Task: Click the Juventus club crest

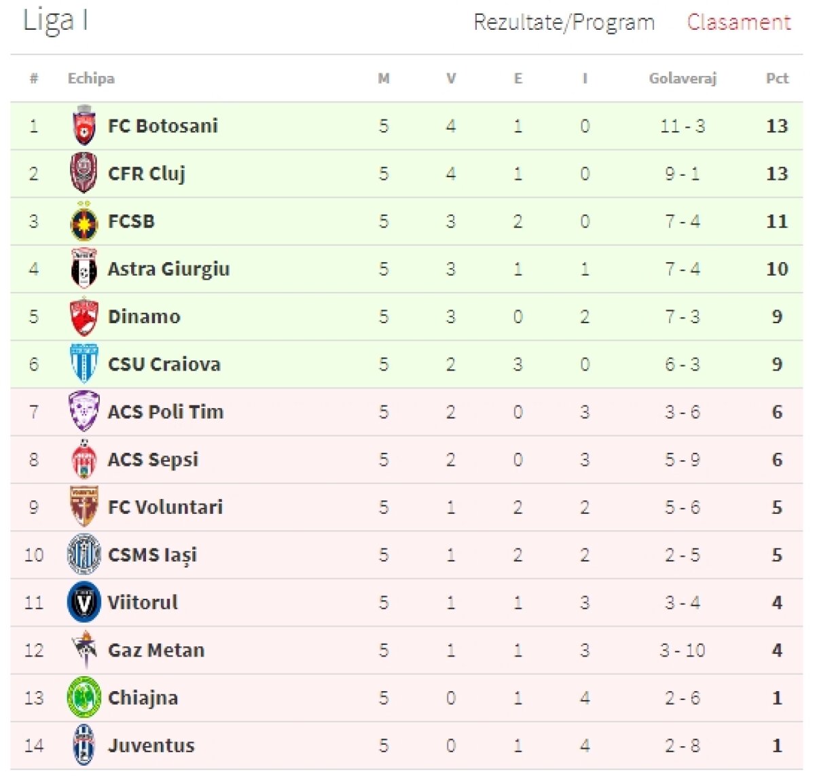Action: point(84,745)
